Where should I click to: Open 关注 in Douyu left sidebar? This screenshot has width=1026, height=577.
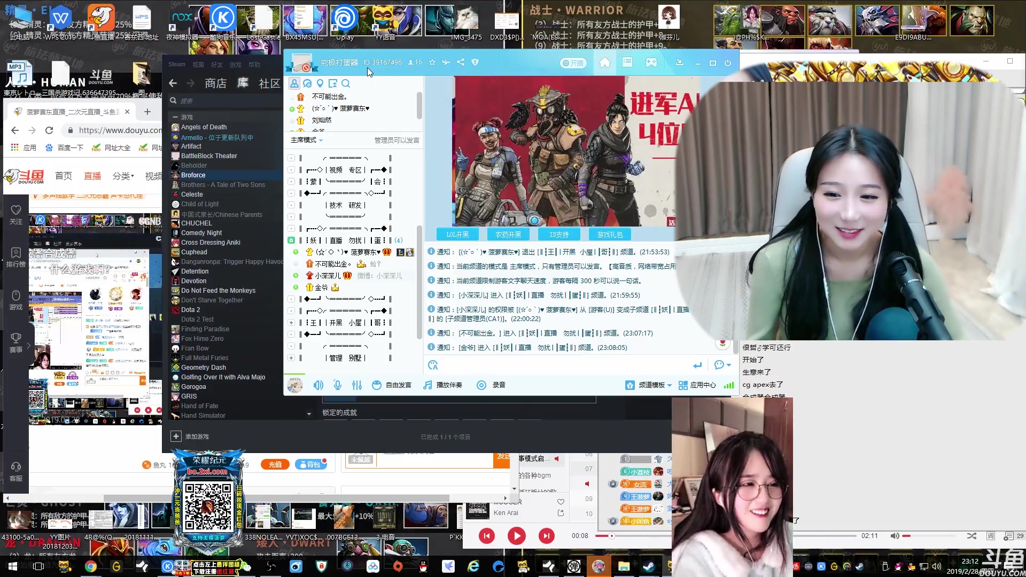(16, 215)
